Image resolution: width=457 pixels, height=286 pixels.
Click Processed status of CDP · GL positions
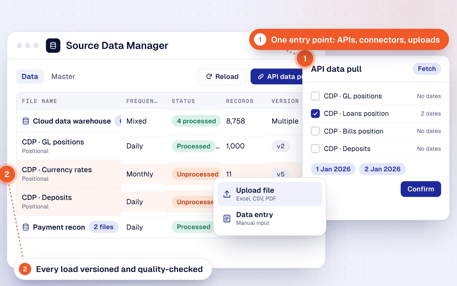click(194, 146)
